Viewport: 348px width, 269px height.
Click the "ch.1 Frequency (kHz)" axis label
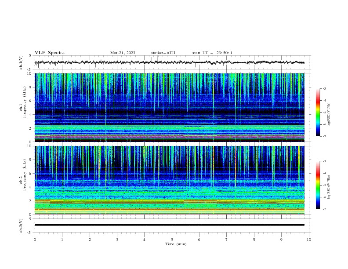click(23, 102)
